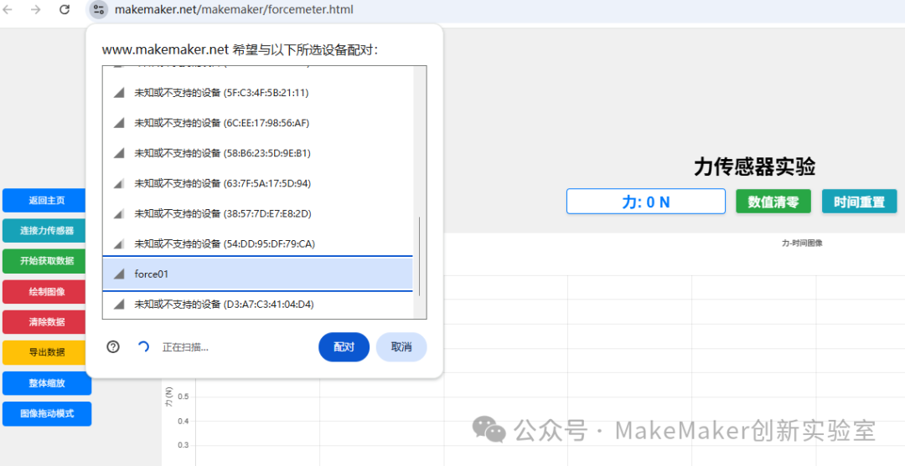Go back using browser back arrow
The width and height of the screenshot is (905, 466).
coord(8,9)
